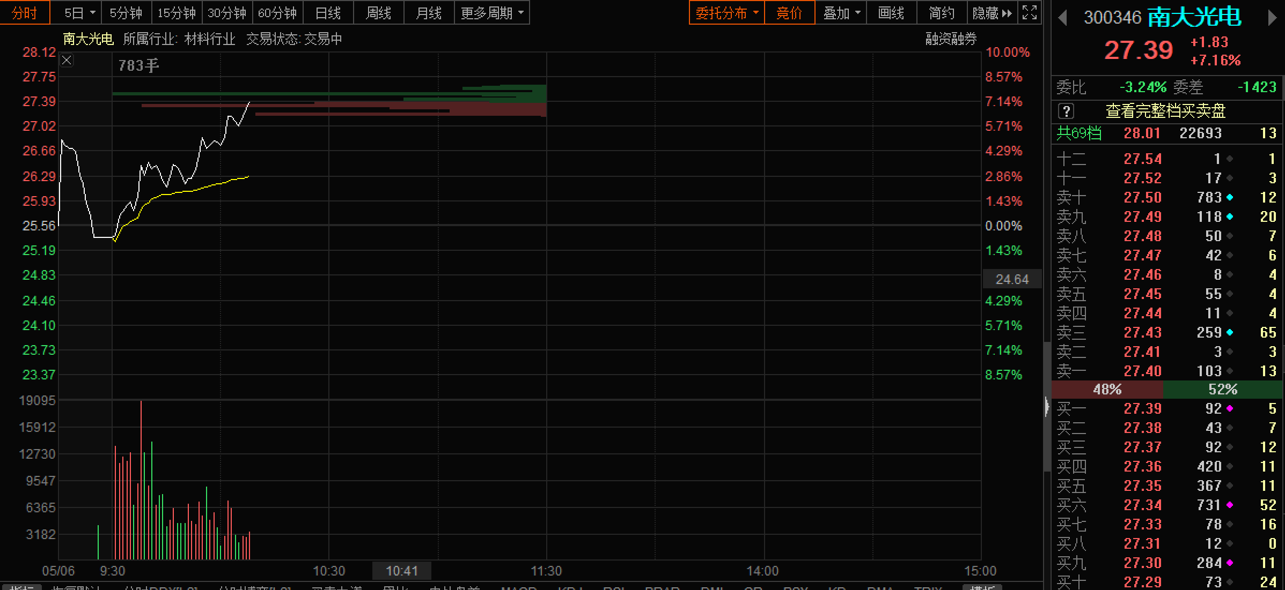
Task: Select 卖八 price 27.48
Action: click(1143, 236)
